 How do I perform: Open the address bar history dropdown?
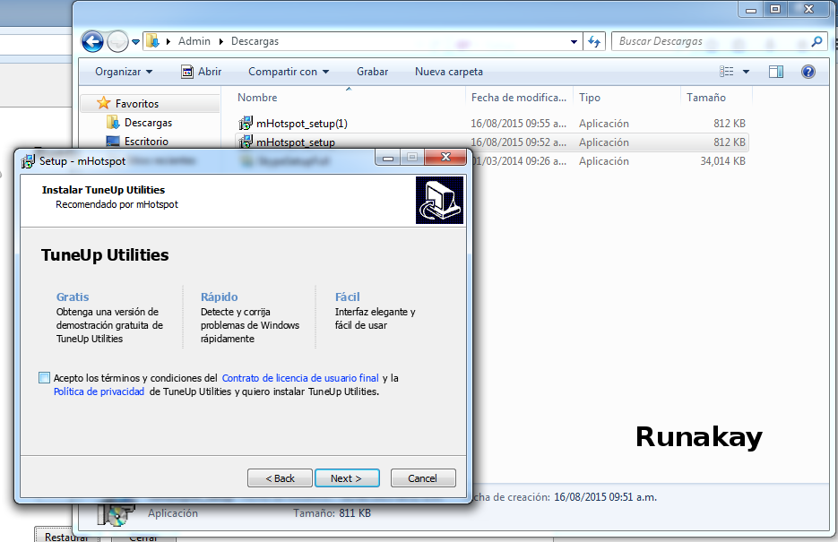tap(574, 41)
